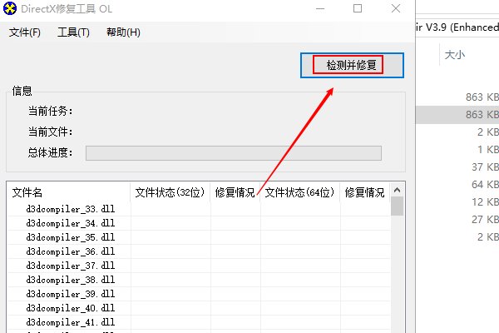Select the 1 KB file row in background window

457,150
